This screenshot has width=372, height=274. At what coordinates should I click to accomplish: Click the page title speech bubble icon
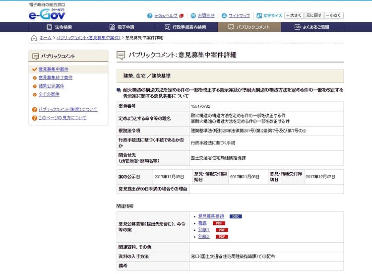[121, 55]
